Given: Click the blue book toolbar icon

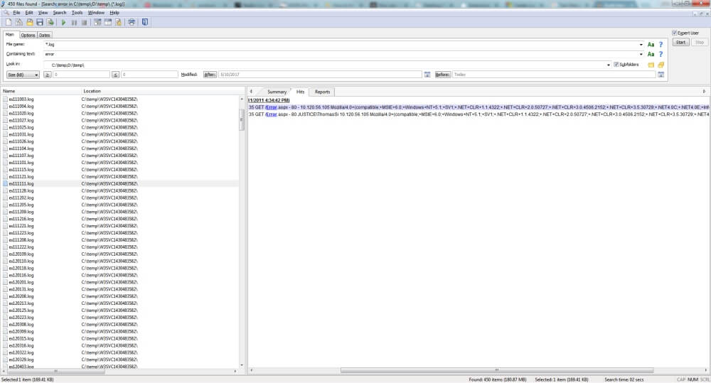Looking at the screenshot, I should click(x=145, y=22).
